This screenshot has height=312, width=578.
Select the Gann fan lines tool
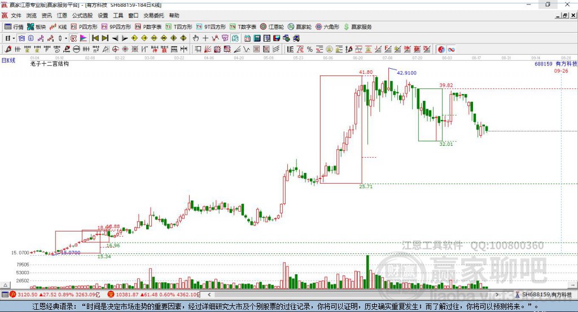click(x=208, y=50)
